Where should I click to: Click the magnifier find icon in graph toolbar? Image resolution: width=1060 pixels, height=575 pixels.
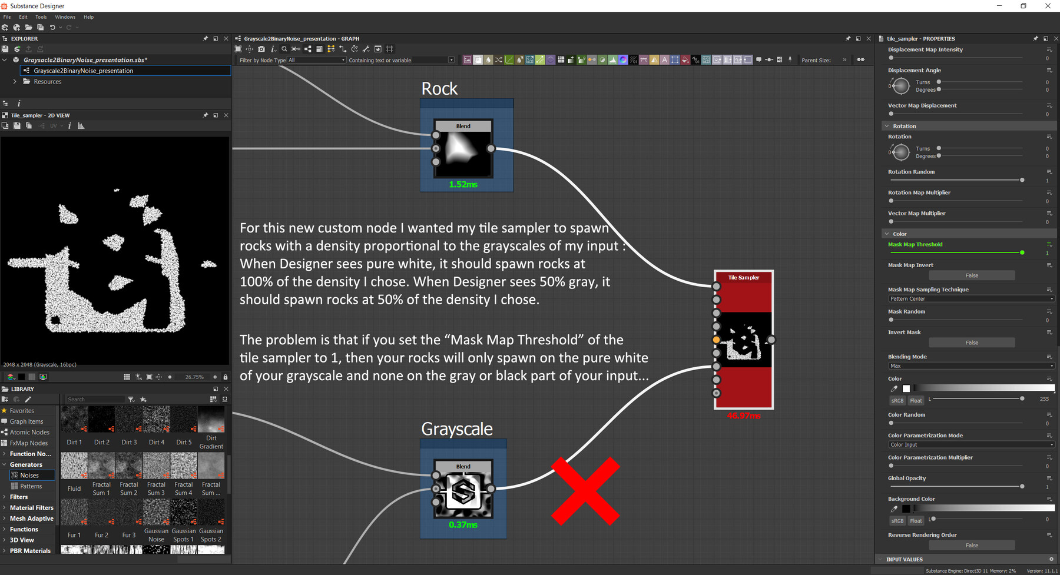(284, 49)
